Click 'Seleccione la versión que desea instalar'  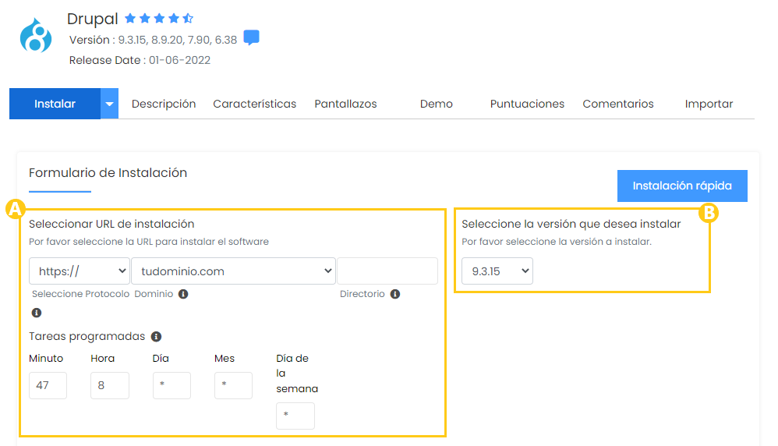[571, 225]
